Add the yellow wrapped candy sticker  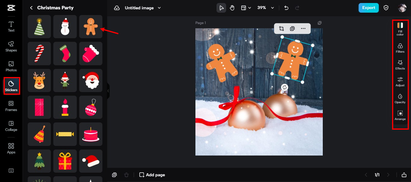65,134
